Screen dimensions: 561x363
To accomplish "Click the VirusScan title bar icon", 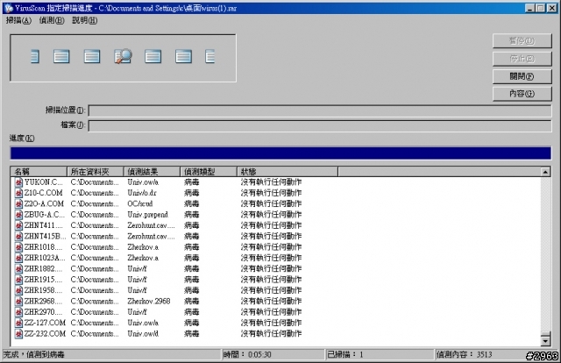I will 9,8.
